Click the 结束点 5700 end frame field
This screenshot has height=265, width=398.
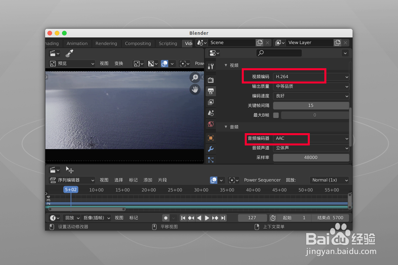[330, 218]
